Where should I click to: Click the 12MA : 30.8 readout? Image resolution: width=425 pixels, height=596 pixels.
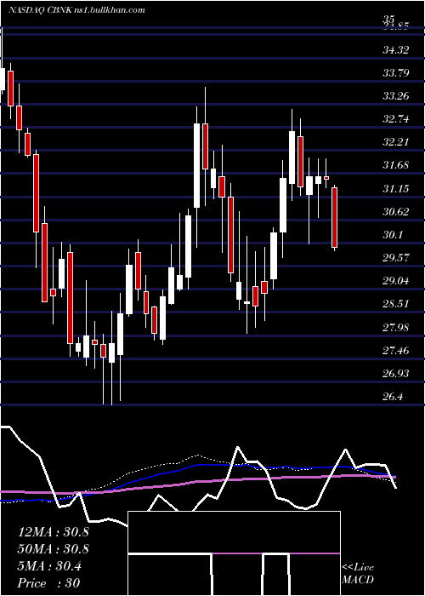54,532
